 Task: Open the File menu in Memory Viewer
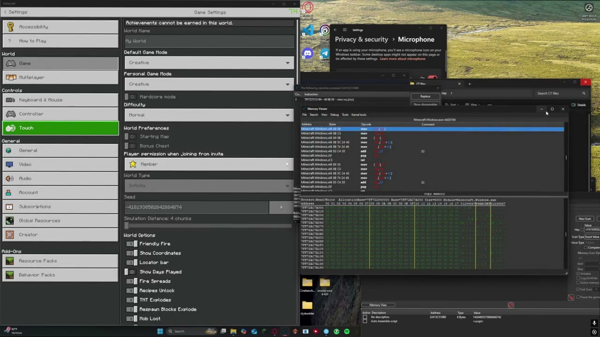pyautogui.click(x=304, y=115)
